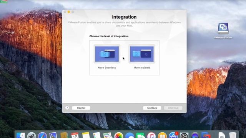Screen dimensions: 246x138
Task: Launch iTunes from the dock
Action: (x=151, y=135)
